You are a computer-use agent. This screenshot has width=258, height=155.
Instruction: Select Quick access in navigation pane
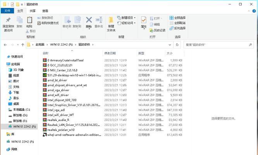click(x=15, y=57)
